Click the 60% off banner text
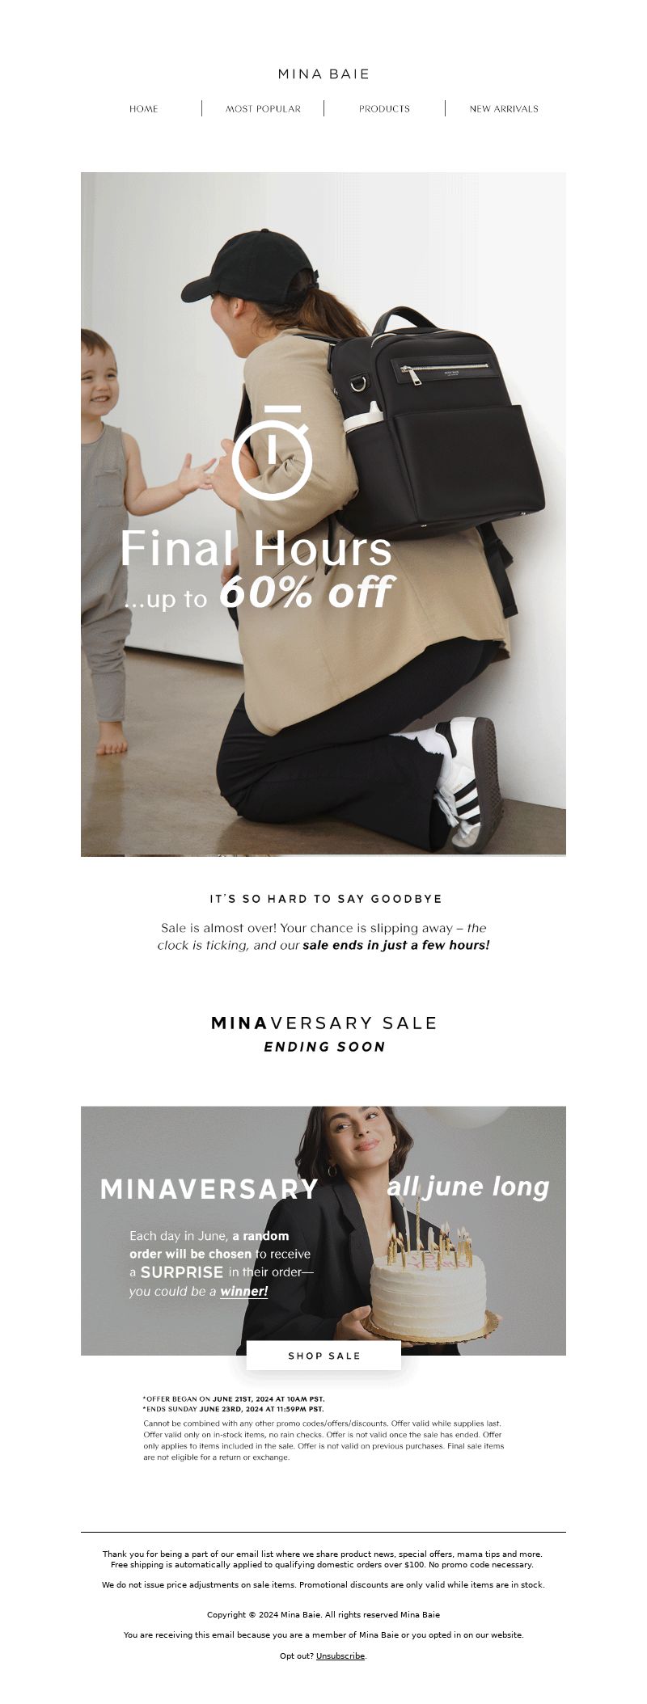The width and height of the screenshot is (647, 1704). click(x=307, y=593)
